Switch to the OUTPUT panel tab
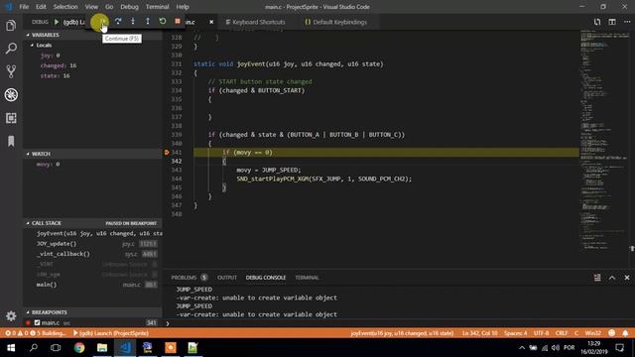Screen dimensions: 635x357 coord(227,278)
